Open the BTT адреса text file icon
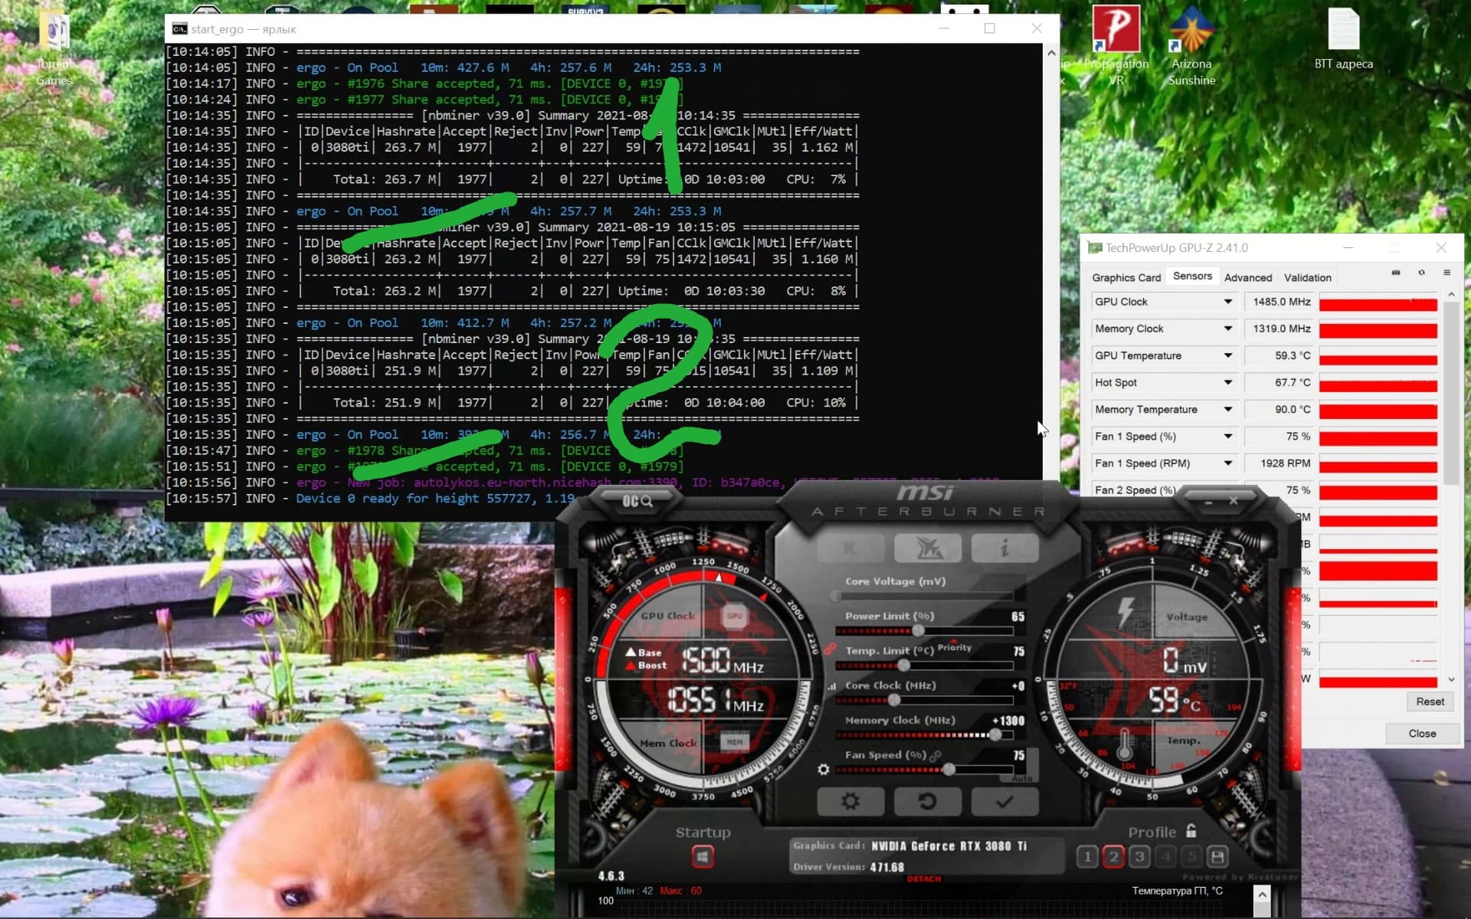Screen dimensions: 1471x919 point(1344,38)
